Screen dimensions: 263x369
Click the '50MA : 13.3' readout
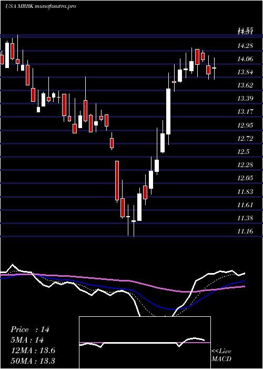pyautogui.click(x=33, y=361)
